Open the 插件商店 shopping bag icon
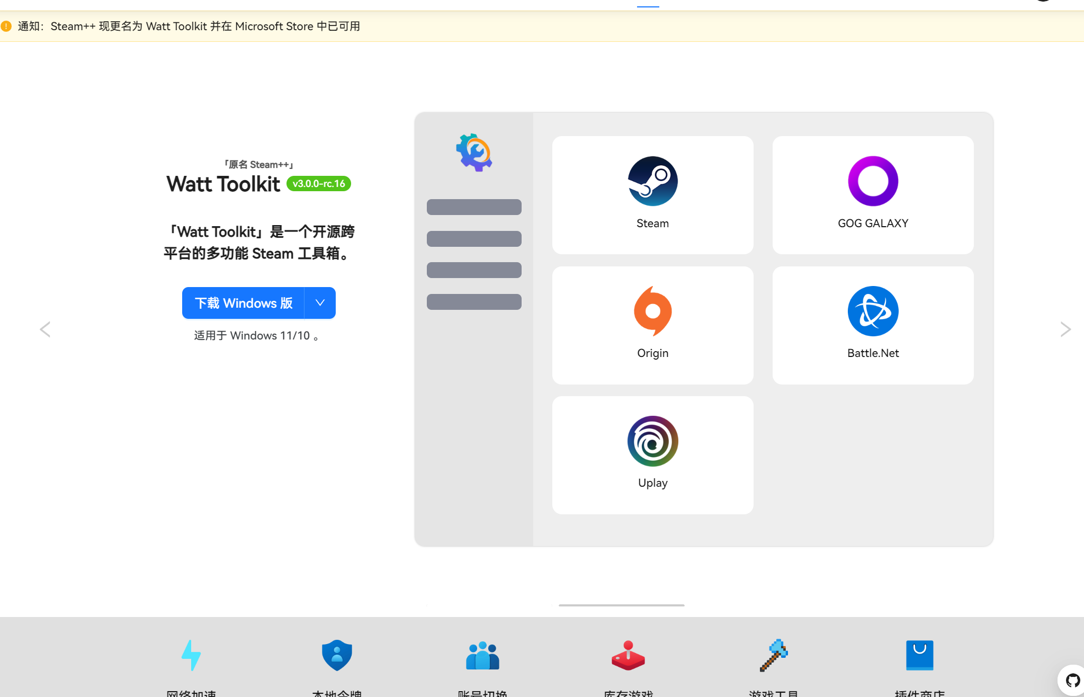 tap(920, 656)
